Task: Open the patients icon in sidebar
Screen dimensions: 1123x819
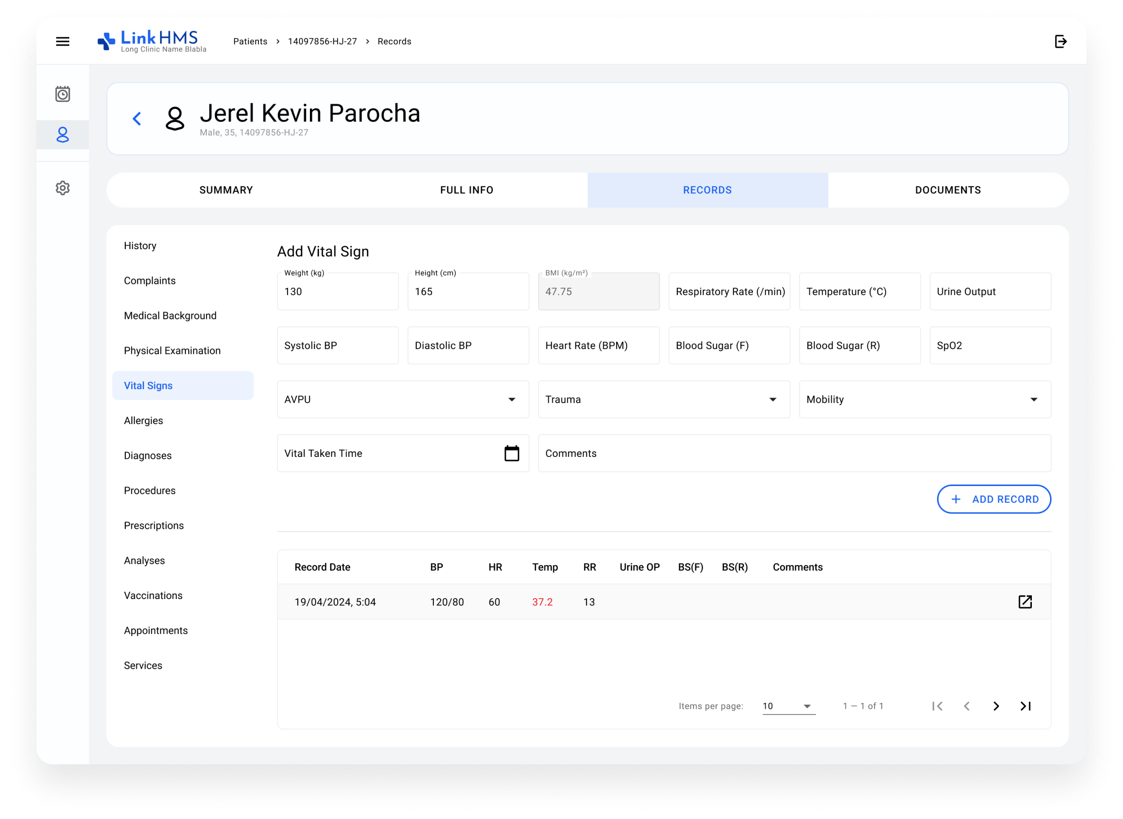Action: coord(62,134)
